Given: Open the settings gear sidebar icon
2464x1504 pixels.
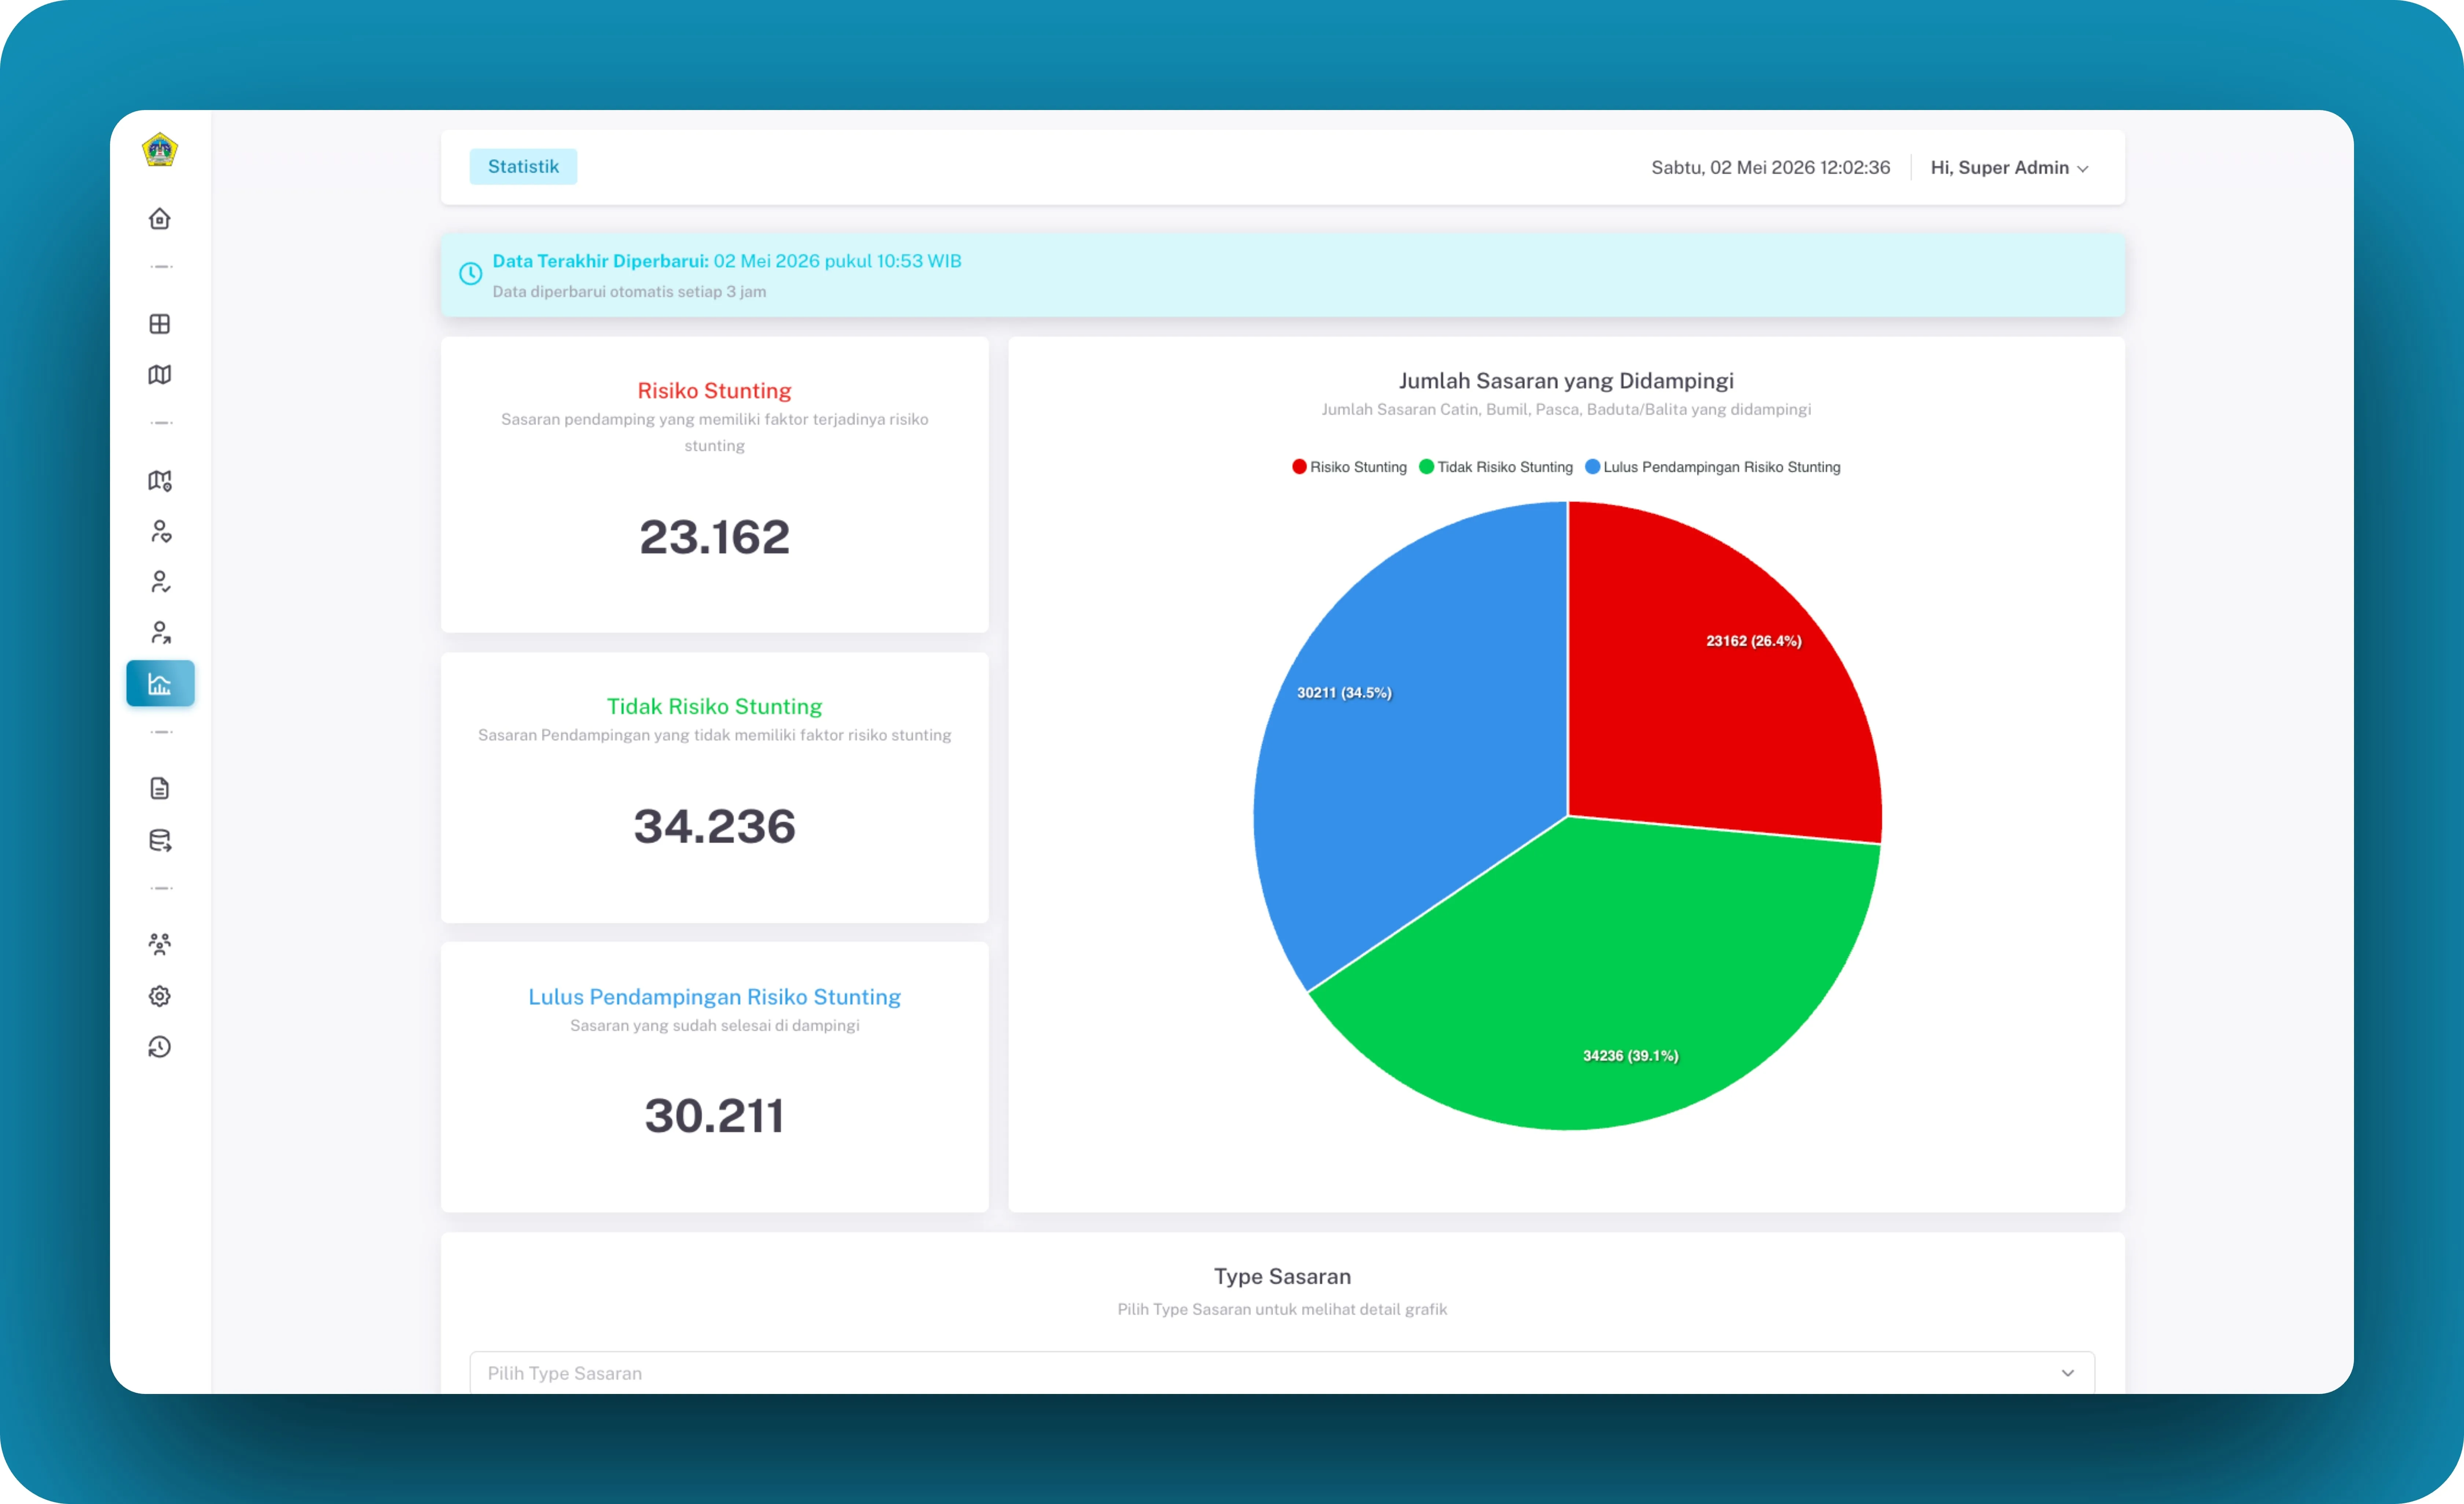Looking at the screenshot, I should (160, 996).
